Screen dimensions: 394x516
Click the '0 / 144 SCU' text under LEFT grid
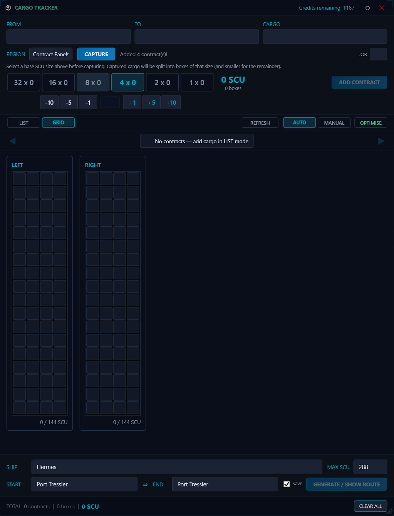(x=54, y=422)
